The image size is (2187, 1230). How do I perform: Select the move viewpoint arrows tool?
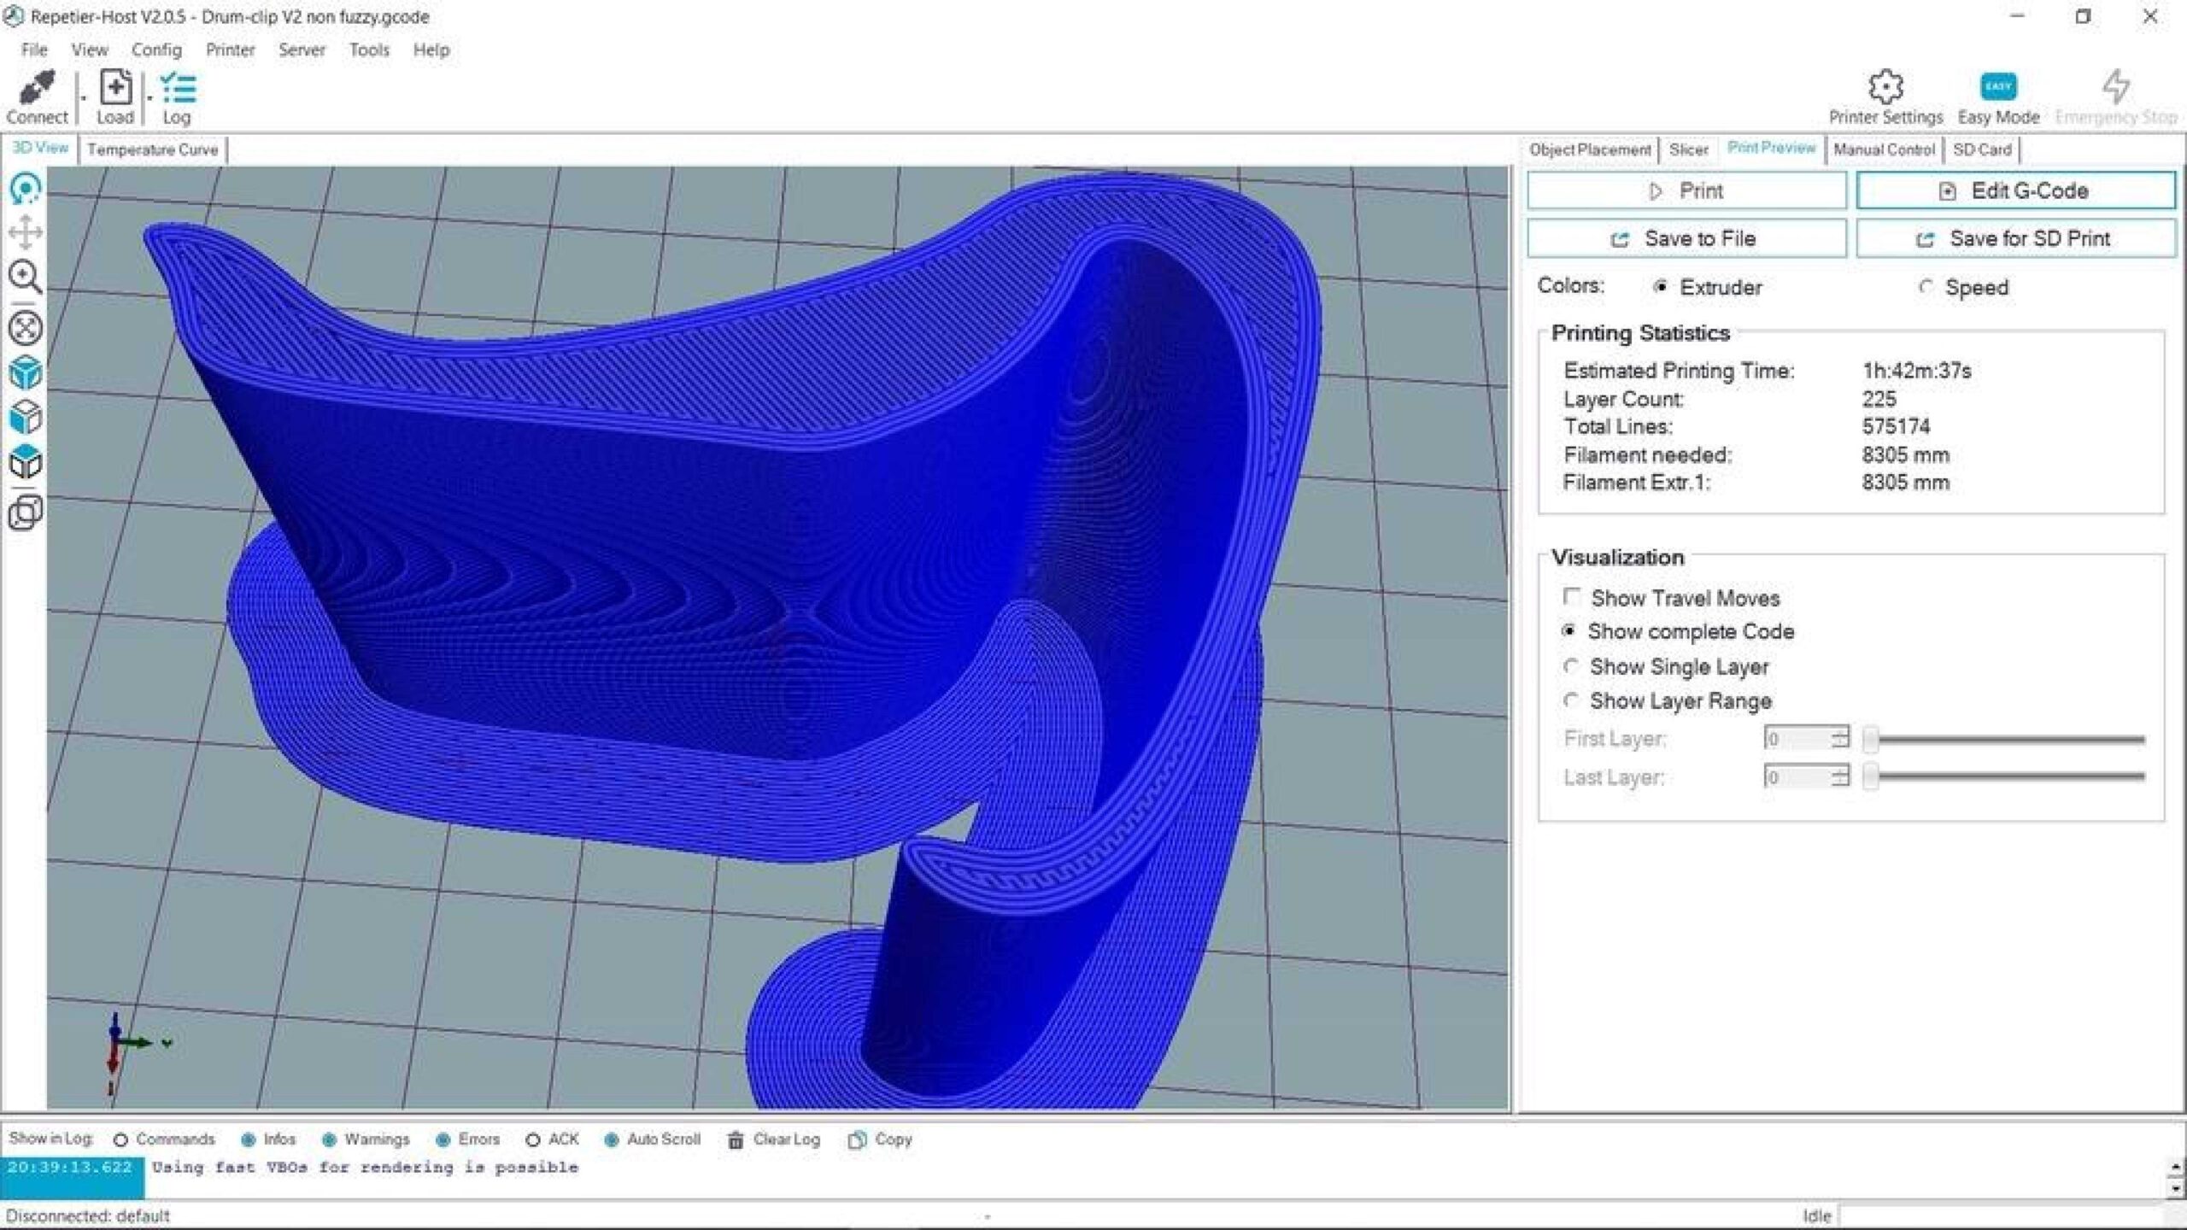pyautogui.click(x=26, y=232)
